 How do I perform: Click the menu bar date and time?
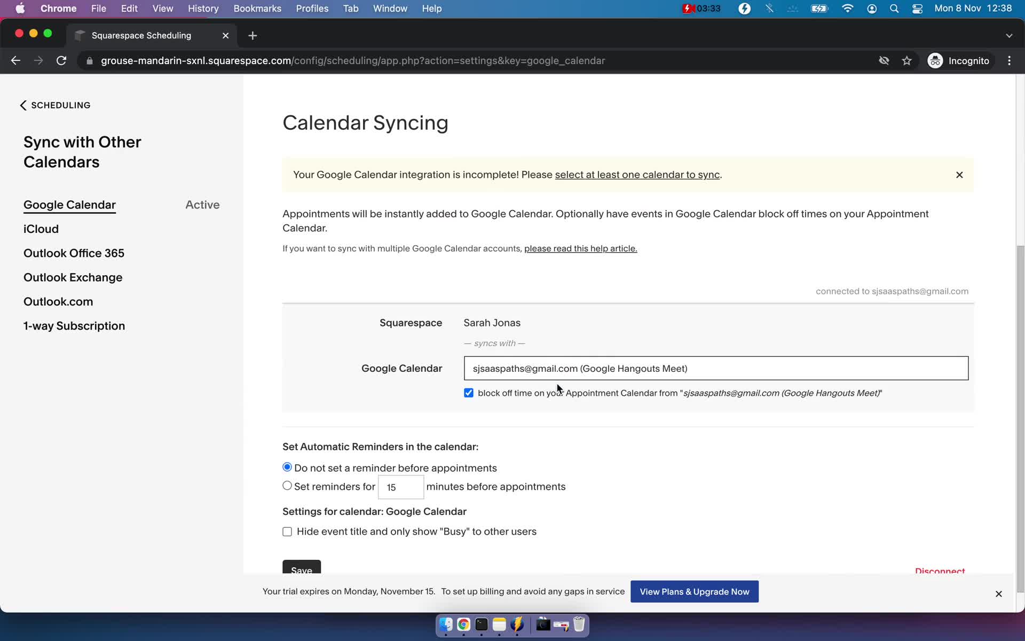(x=973, y=9)
